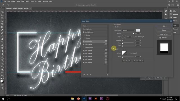Open the Edit Toolbar three-dots icon
This screenshot has width=180, height=101.
point(2,76)
